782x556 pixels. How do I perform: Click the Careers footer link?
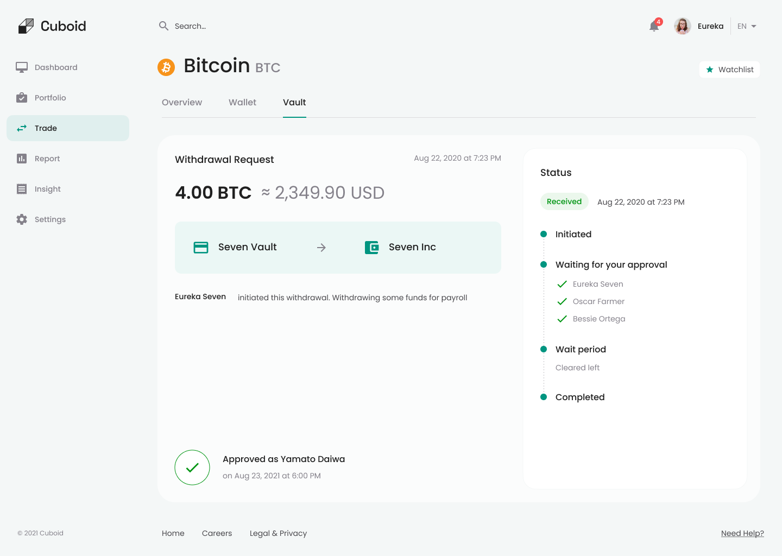pyautogui.click(x=217, y=533)
